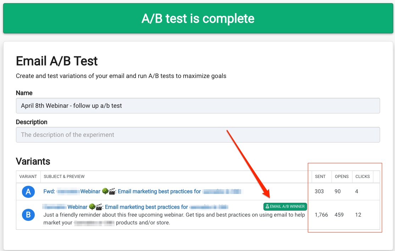The height and width of the screenshot is (251, 395).
Task: Click the Description input field
Action: (198, 135)
